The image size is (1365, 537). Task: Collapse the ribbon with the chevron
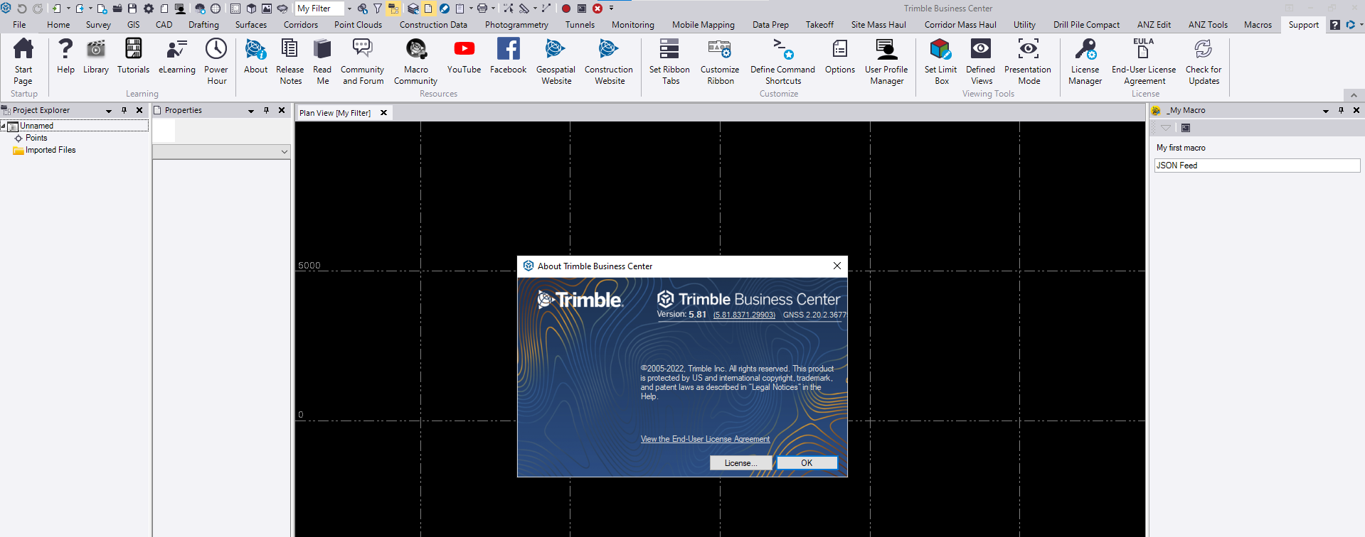(x=1354, y=94)
